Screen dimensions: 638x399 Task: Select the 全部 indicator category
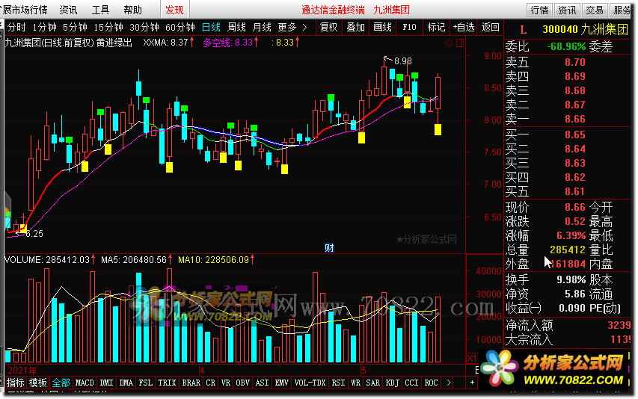(x=61, y=383)
